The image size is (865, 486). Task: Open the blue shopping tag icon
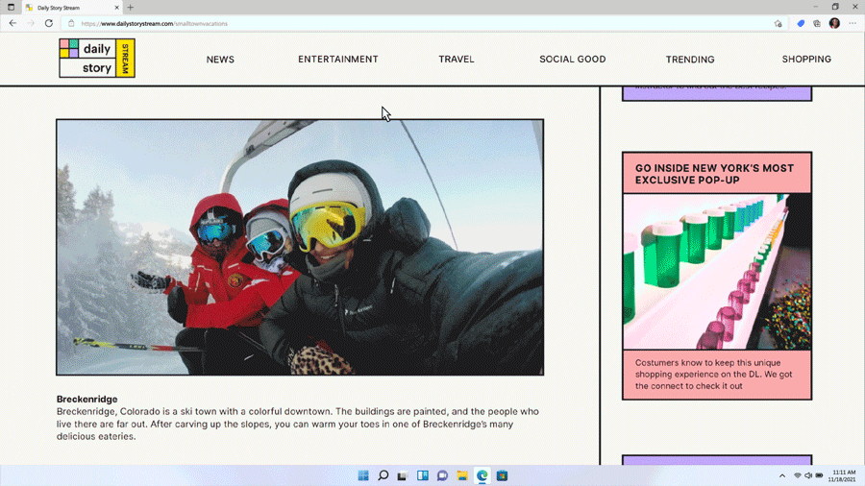pos(801,23)
